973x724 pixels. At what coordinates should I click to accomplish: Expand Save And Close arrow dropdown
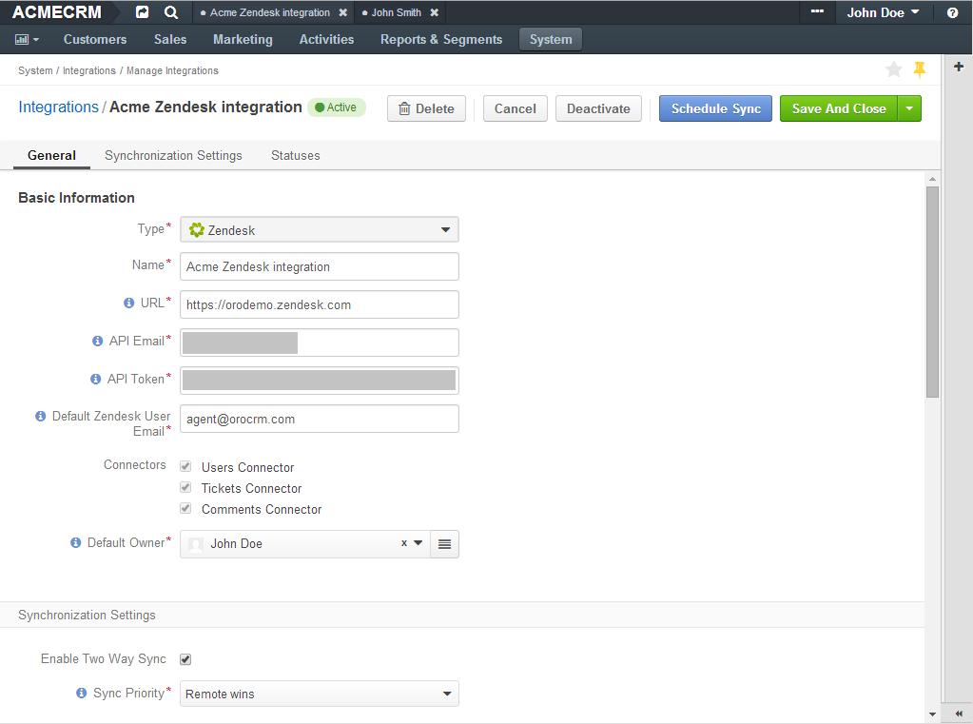[x=909, y=108]
